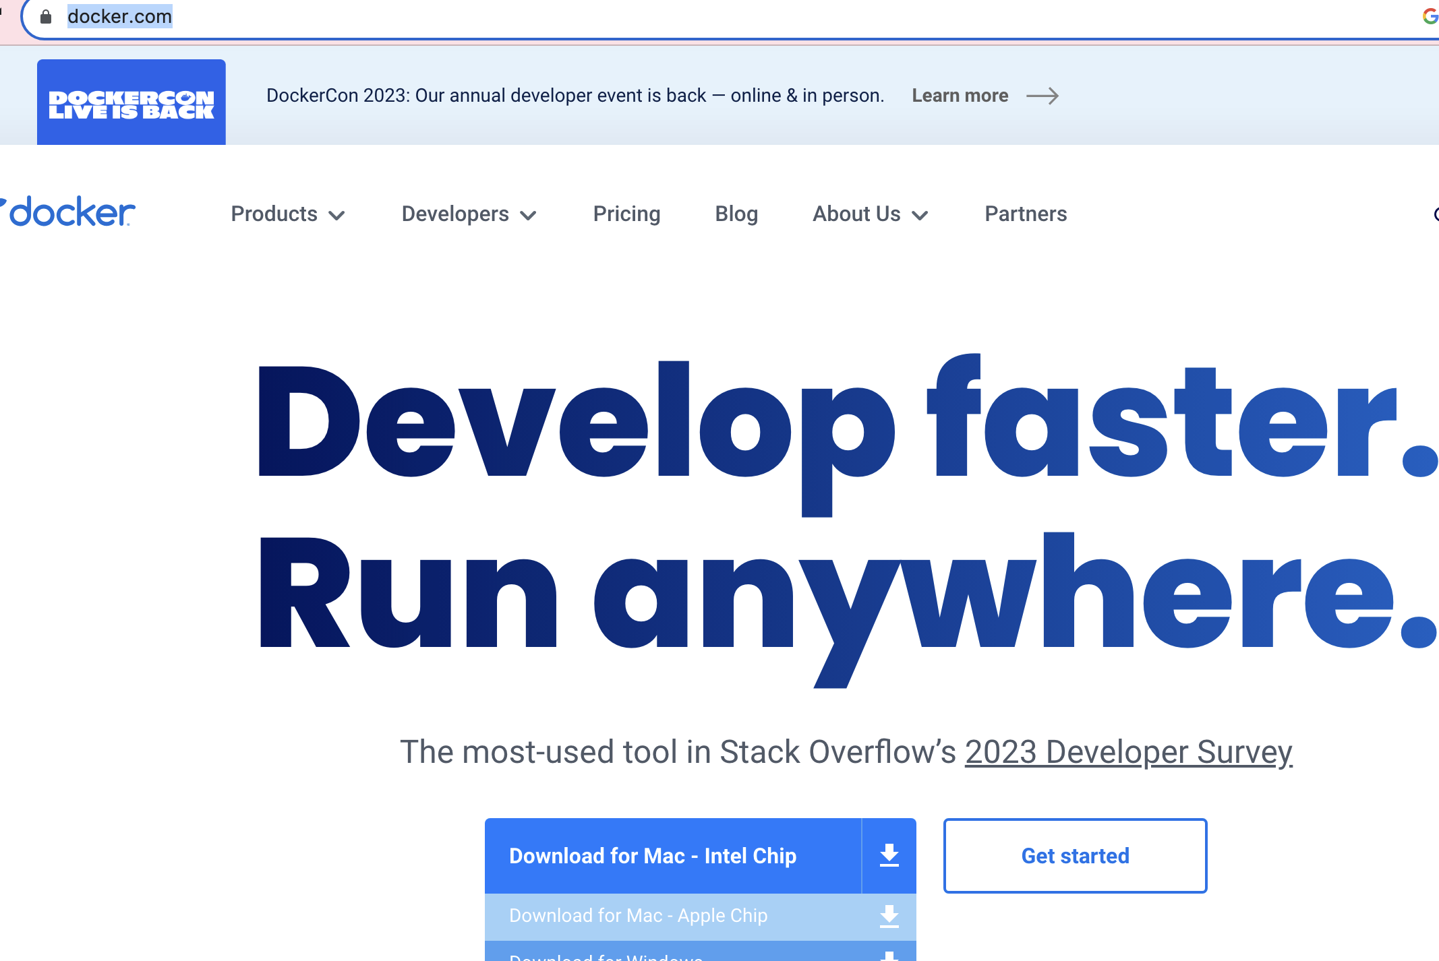The height and width of the screenshot is (961, 1439).
Task: Click the Docker logo
Action: point(69,212)
